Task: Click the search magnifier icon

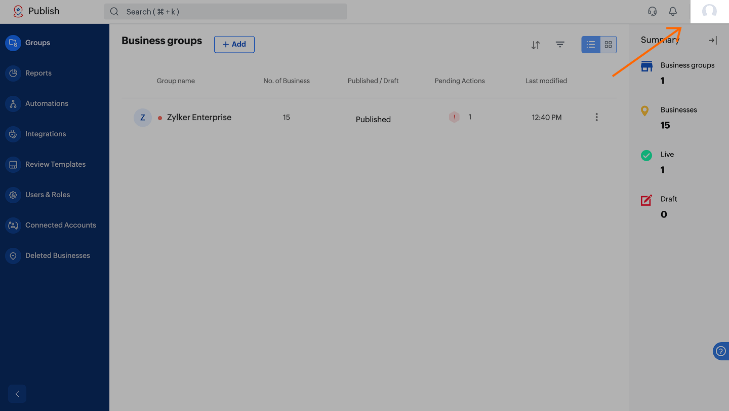Action: coord(114,12)
